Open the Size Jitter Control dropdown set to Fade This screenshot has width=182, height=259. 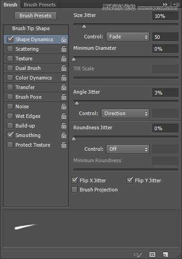pos(128,37)
